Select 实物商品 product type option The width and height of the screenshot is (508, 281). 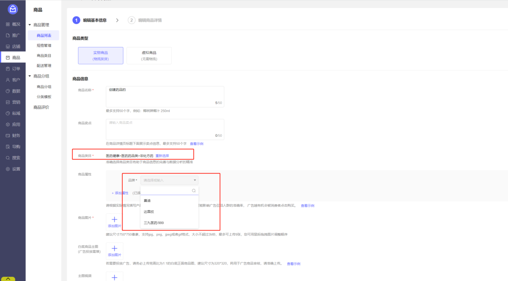pyautogui.click(x=101, y=55)
